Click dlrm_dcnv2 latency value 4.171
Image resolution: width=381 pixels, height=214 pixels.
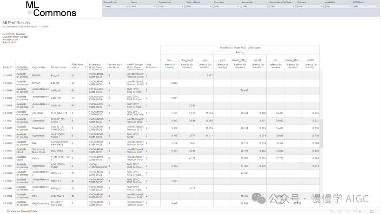(192, 158)
